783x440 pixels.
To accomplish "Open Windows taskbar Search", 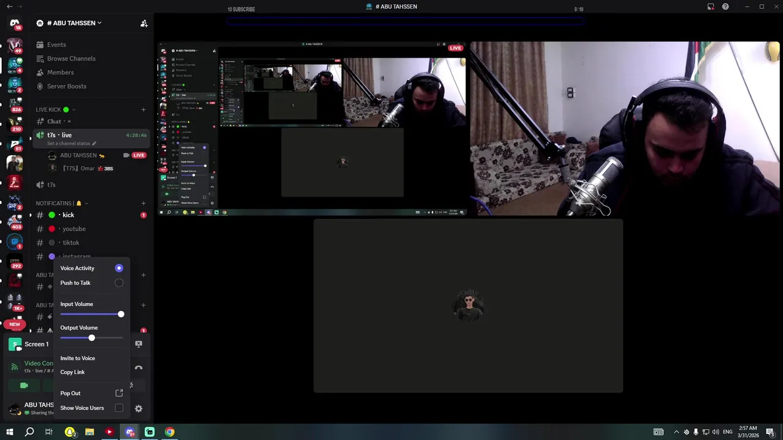I will point(29,432).
